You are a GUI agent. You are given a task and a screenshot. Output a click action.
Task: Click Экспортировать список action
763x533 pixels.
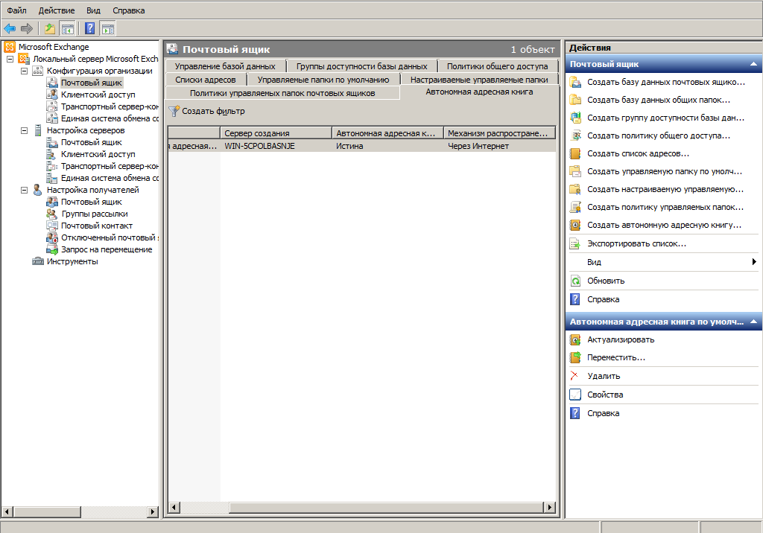pyautogui.click(x=636, y=243)
